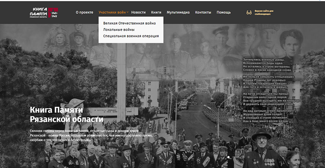
Task: Select Книги in the navigation bar
Action: (156, 13)
